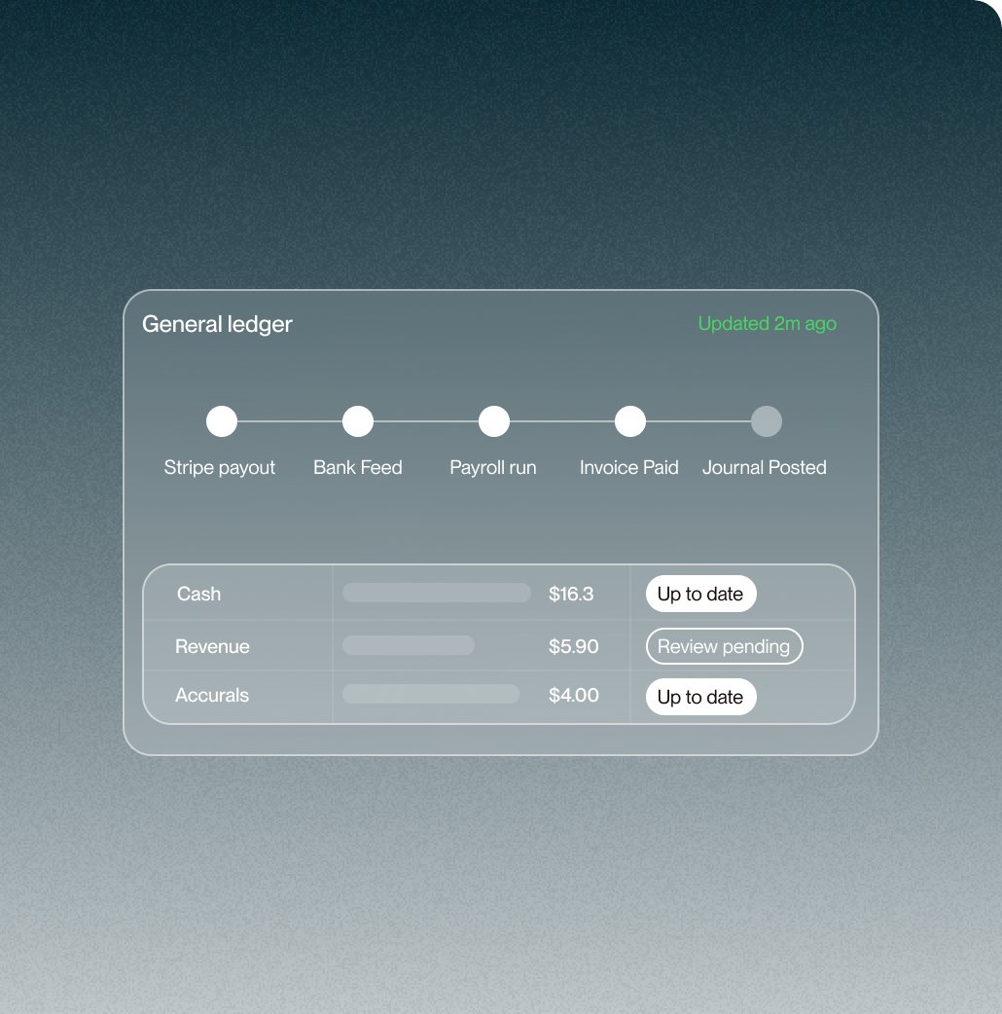Click the Payroll run label
The image size is (1002, 1014).
coord(493,467)
